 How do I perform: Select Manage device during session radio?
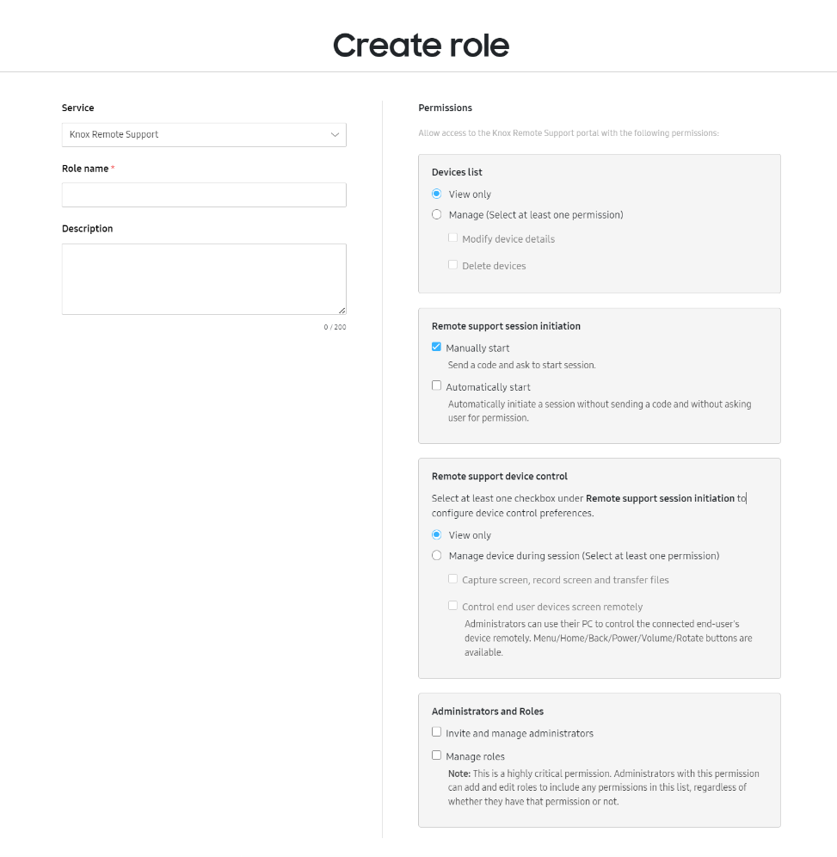pos(437,556)
